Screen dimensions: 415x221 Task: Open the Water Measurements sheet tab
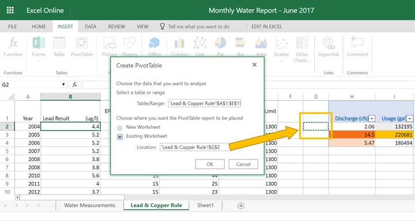click(90, 205)
